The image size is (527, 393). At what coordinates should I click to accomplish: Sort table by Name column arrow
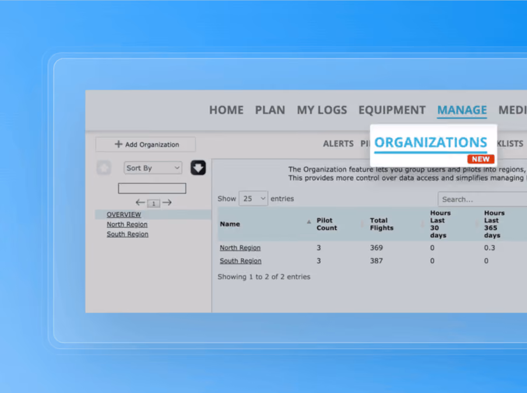(x=309, y=222)
